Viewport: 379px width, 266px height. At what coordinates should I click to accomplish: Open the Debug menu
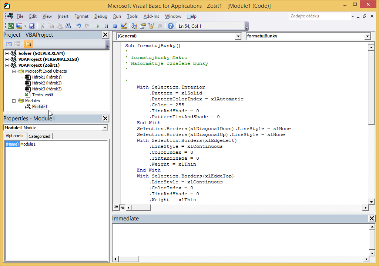(x=101, y=16)
